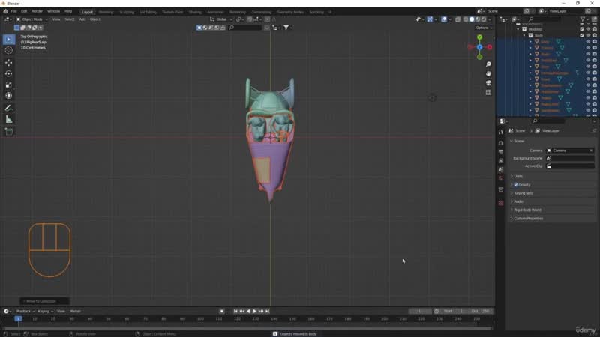The height and width of the screenshot is (337, 600).
Task: Select the Select Box tool
Action: (x=9, y=40)
